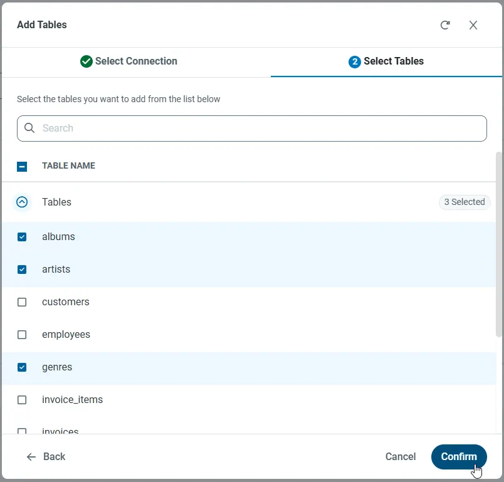Click the refresh icon in dialog header
504x482 pixels.
445,25
